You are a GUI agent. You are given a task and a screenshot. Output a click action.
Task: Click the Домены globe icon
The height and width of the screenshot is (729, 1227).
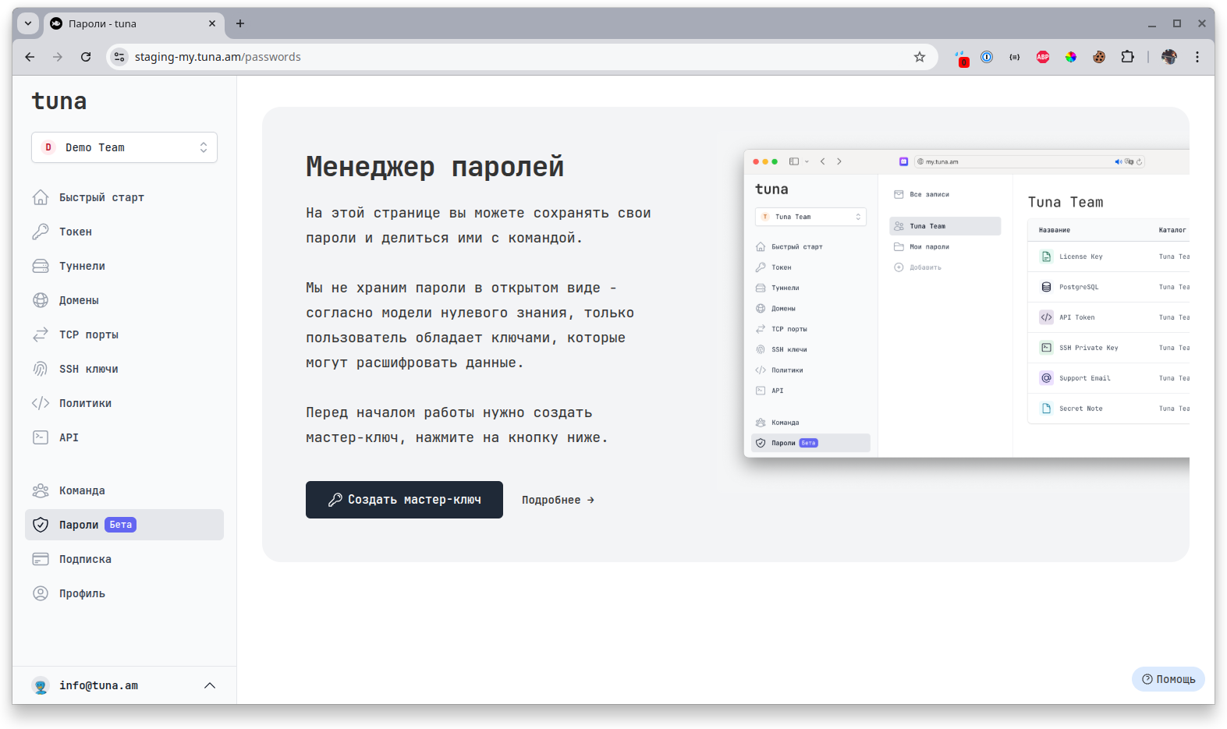coord(41,300)
